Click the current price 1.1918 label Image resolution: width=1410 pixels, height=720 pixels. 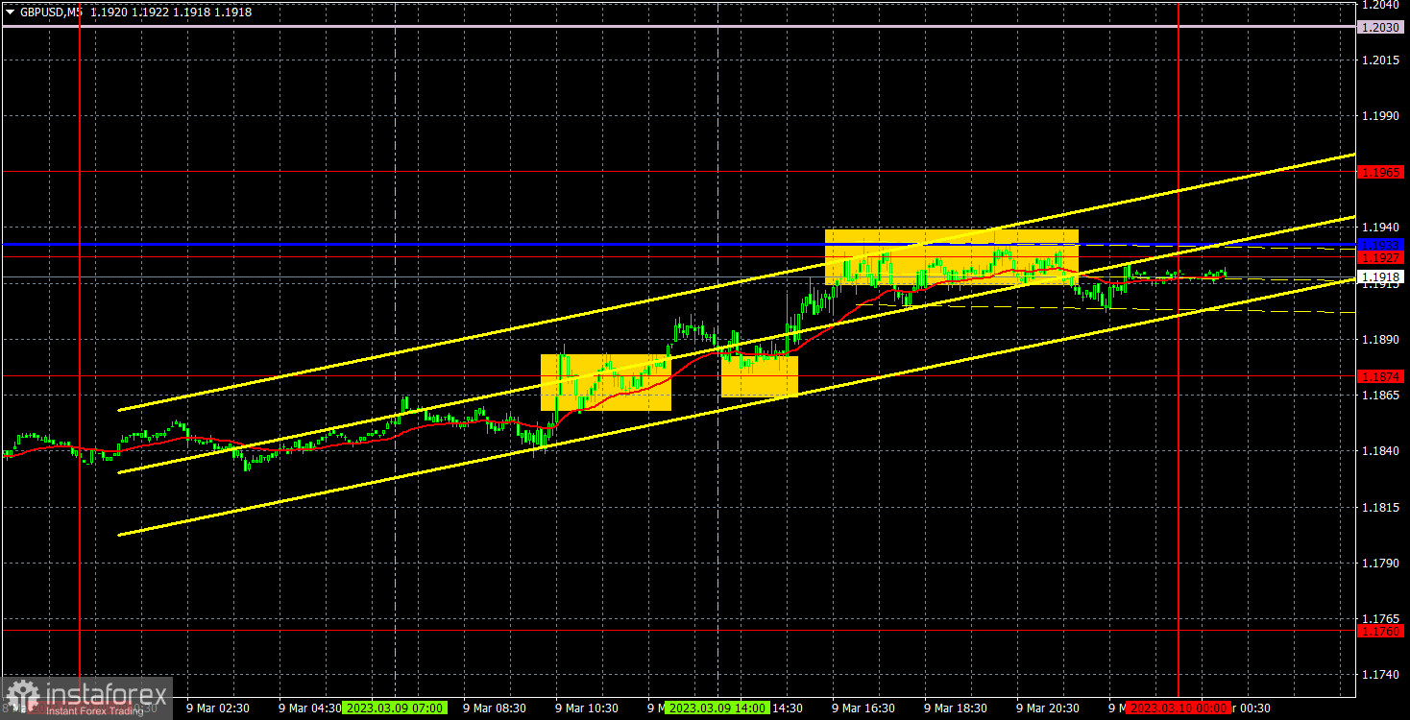tap(1381, 276)
